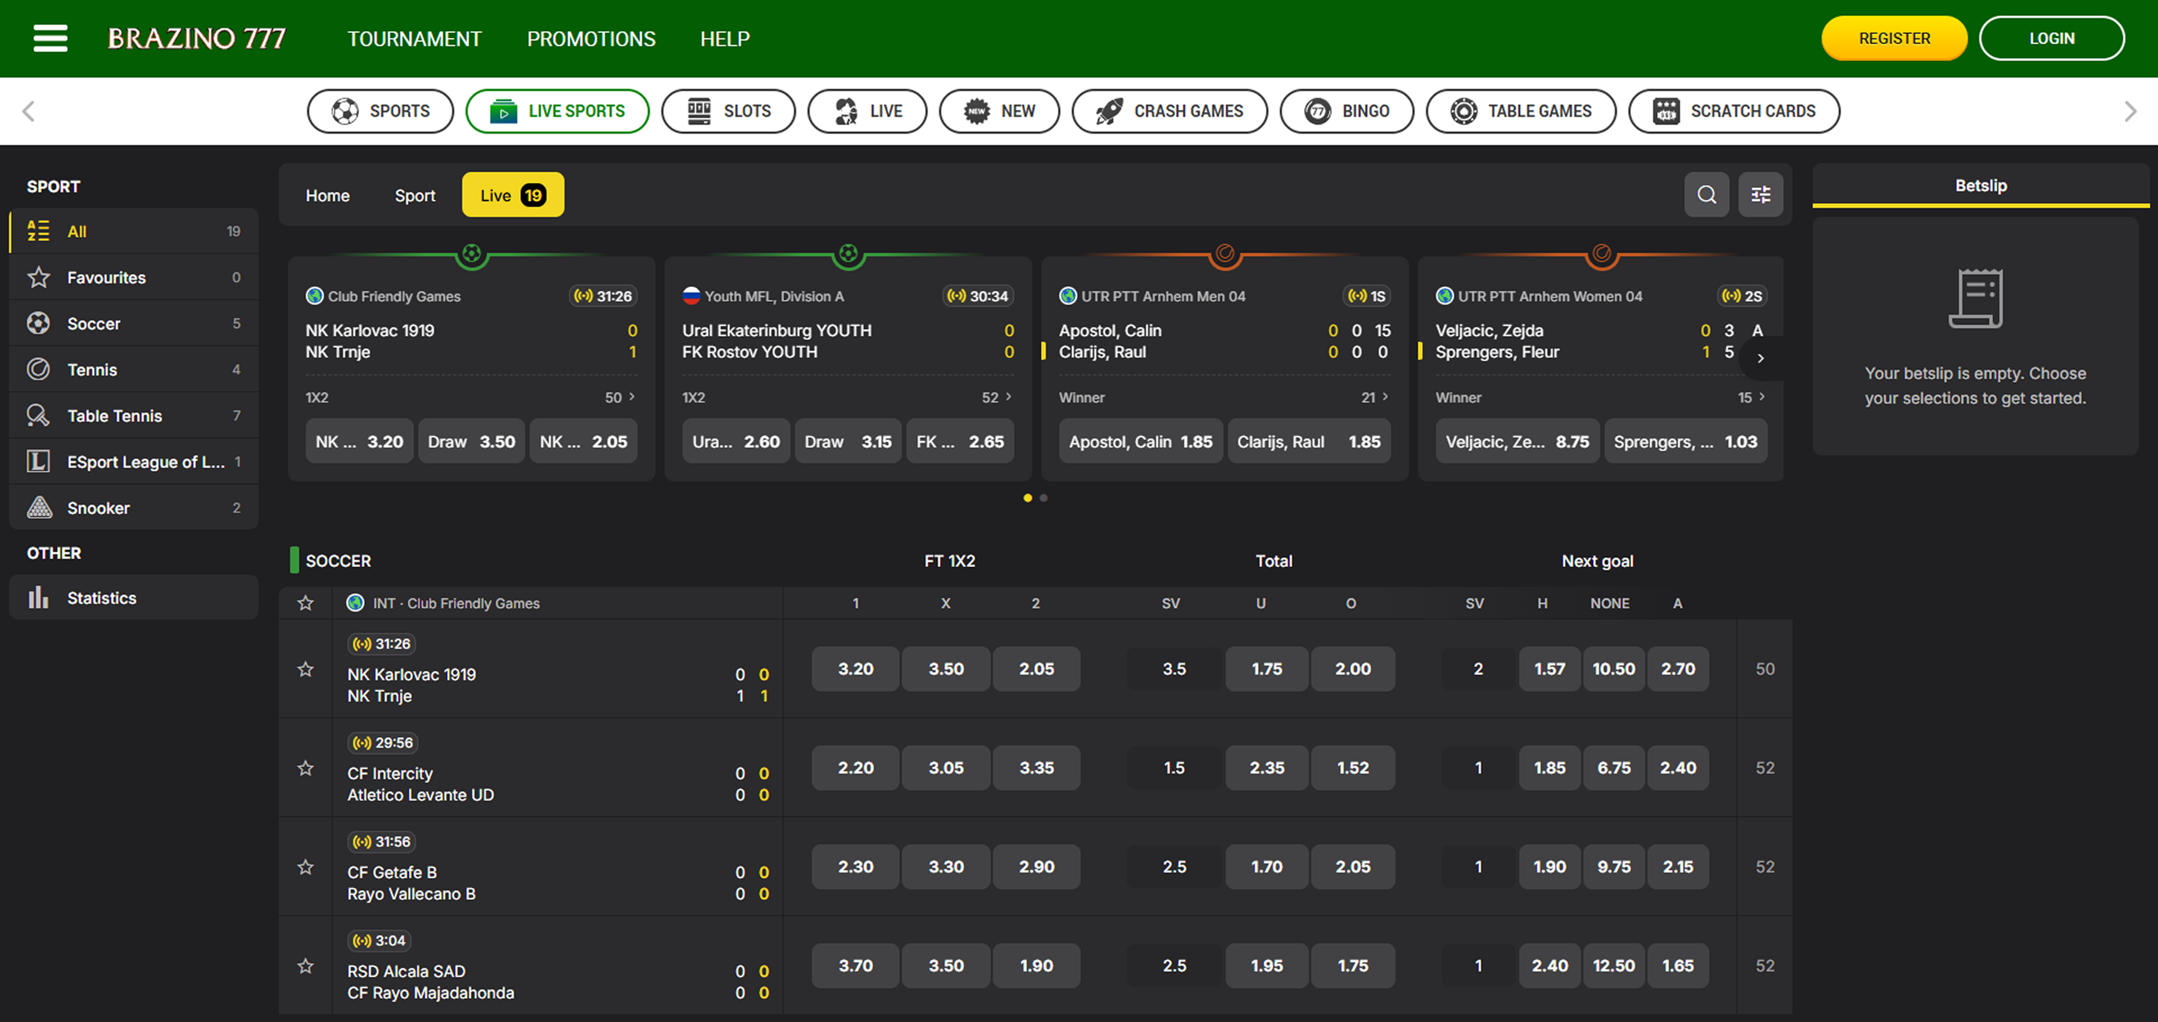
Task: Click the Snooker triangle icon
Action: [39, 508]
